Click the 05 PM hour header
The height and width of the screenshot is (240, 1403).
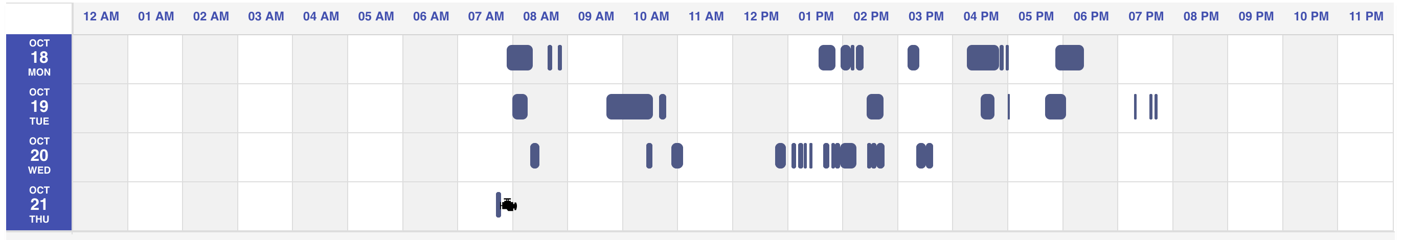[1036, 16]
